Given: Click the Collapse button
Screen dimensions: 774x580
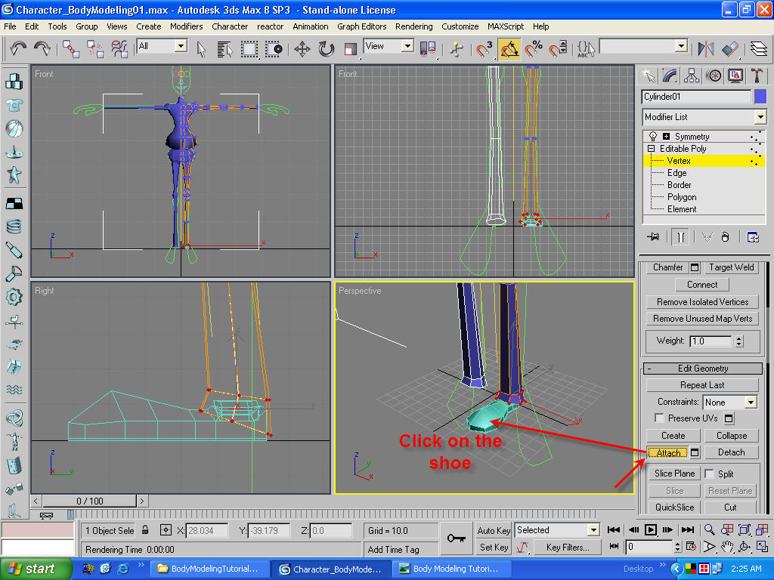Looking at the screenshot, I should pos(731,436).
